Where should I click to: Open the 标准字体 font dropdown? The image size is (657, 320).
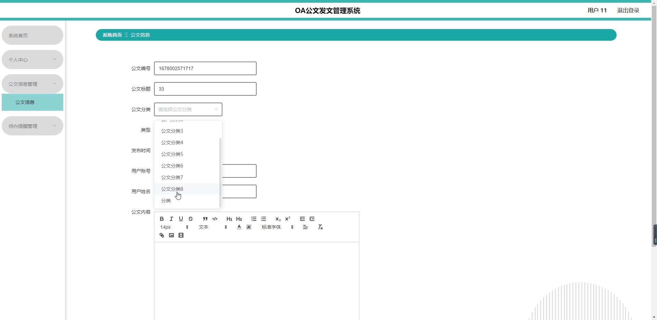tap(278, 227)
